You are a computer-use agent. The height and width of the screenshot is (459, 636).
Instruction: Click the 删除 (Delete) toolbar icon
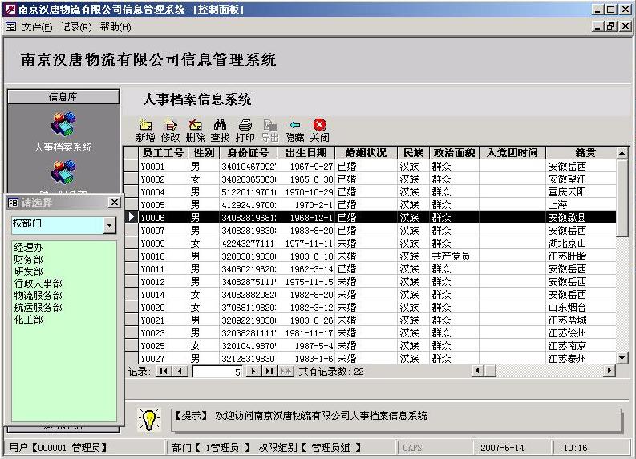click(x=195, y=131)
